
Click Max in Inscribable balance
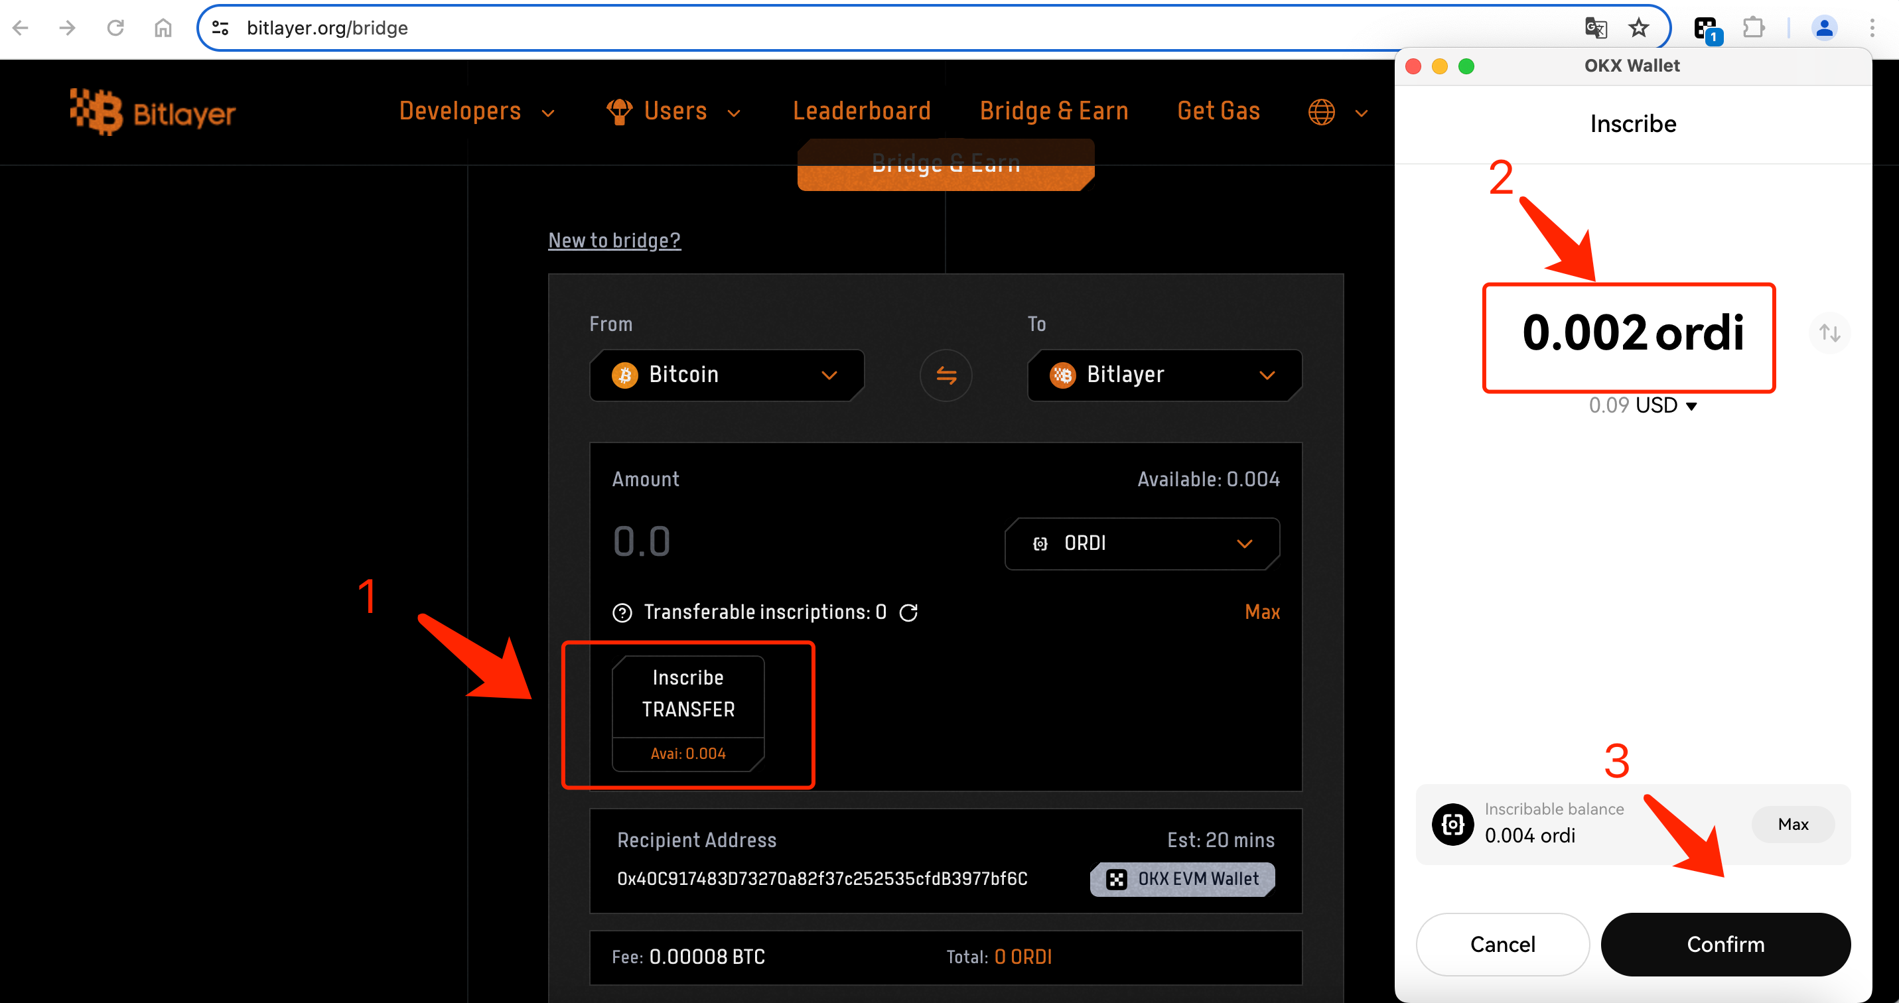(1792, 824)
